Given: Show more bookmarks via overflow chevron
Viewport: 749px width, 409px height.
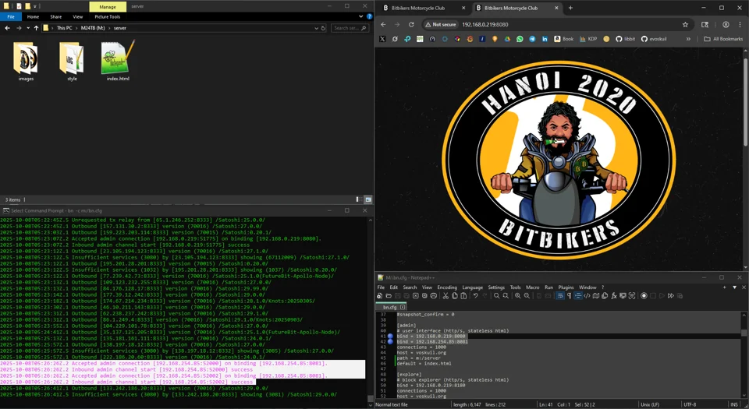Looking at the screenshot, I should [x=688, y=39].
